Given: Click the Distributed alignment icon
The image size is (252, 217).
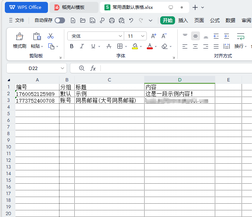Looking at the screenshot, I should point(227,46).
